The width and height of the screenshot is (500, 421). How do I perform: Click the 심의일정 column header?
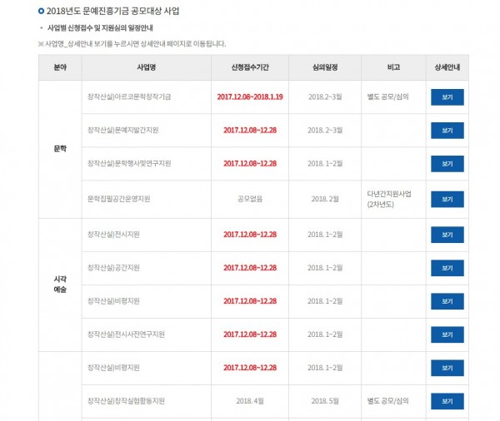(325, 67)
